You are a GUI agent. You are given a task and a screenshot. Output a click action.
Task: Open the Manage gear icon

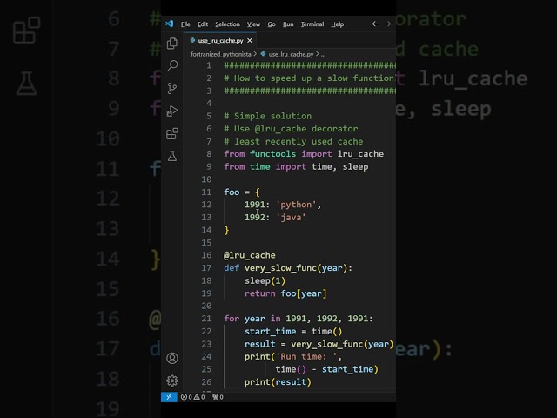(172, 381)
